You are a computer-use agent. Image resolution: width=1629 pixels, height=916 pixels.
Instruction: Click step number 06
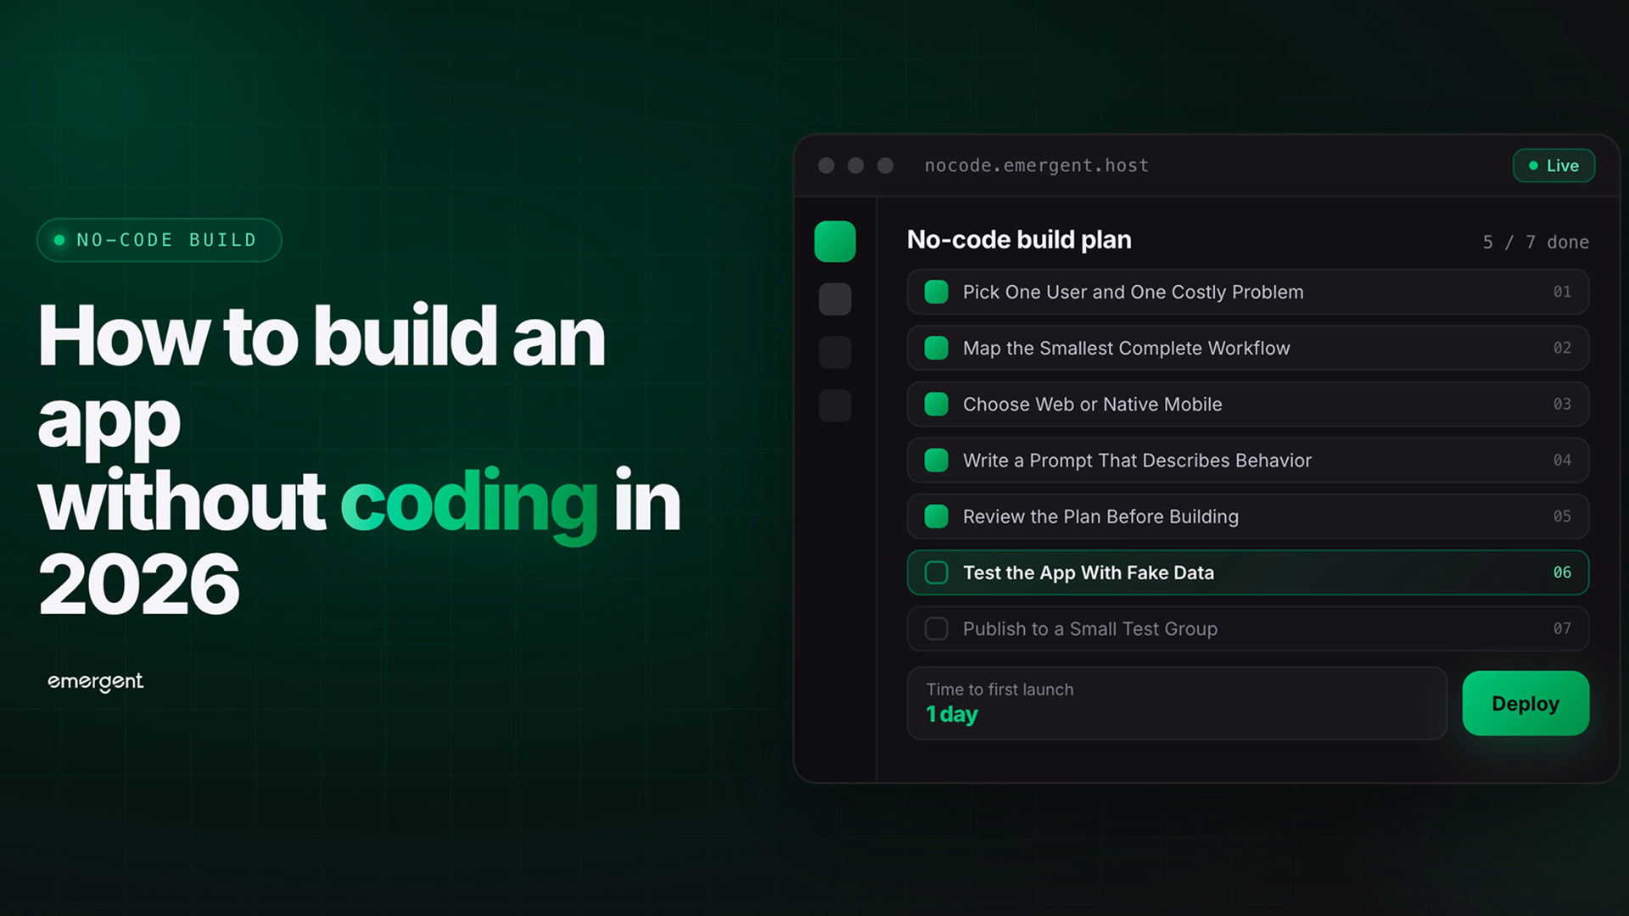[1562, 572]
